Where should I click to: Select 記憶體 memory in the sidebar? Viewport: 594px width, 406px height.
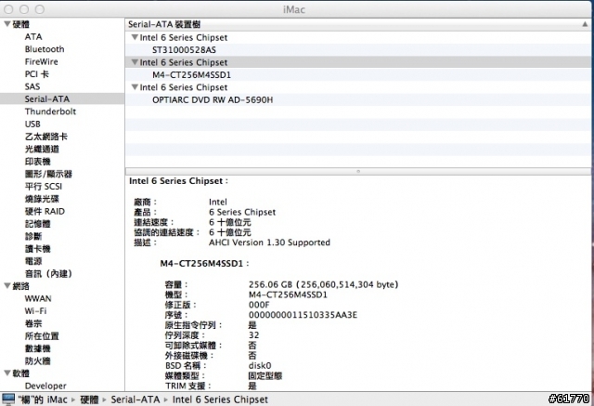tap(37, 224)
